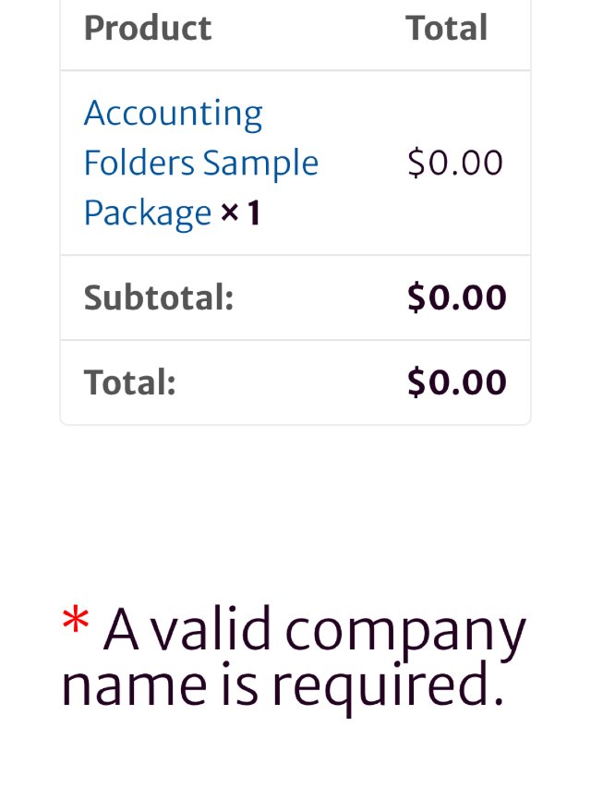
Task: Click the word "Package" in product link
Action: pos(147,213)
